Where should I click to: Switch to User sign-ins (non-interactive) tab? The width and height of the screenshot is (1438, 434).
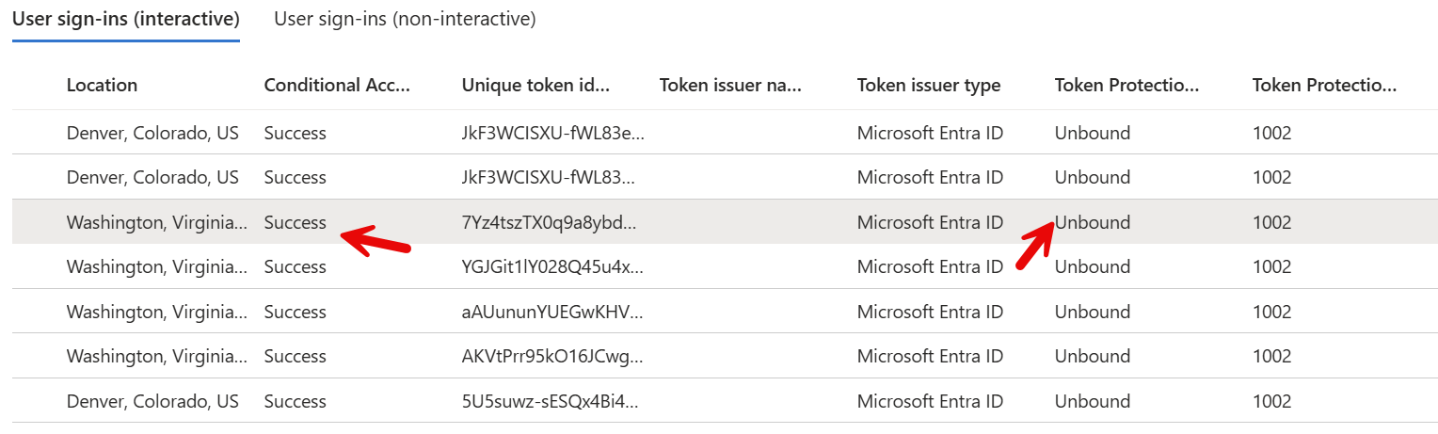tap(405, 19)
